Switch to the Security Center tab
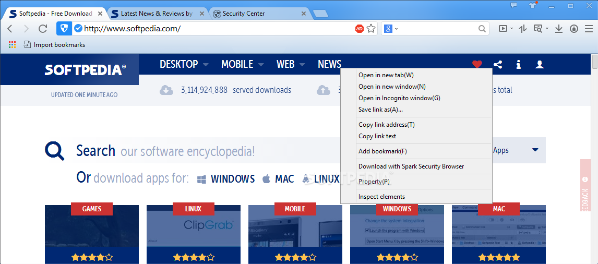The image size is (598, 264). pyautogui.click(x=260, y=14)
